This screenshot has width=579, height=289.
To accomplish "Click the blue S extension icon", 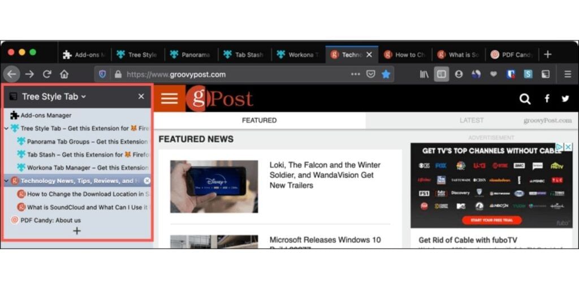I will [x=528, y=75].
